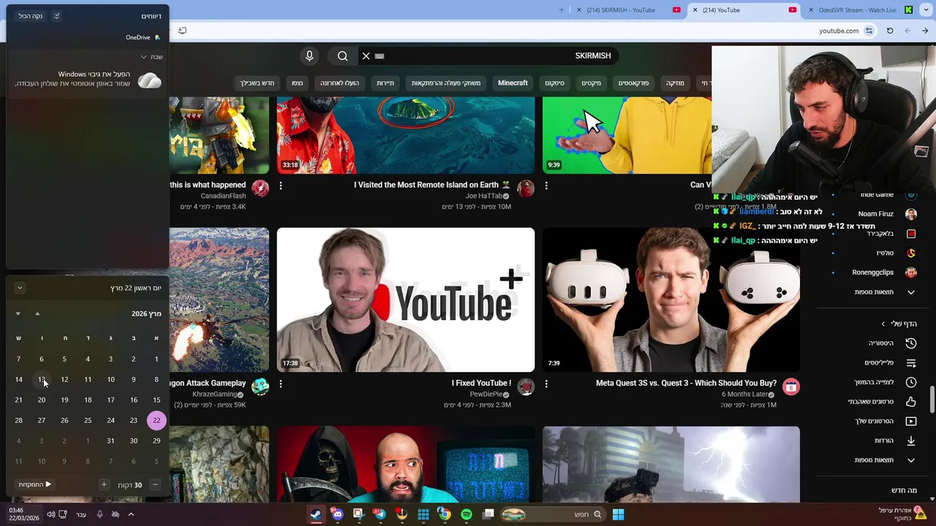Open Spotify from the taskbar
This screenshot has height=526, width=936.
pyautogui.click(x=467, y=514)
